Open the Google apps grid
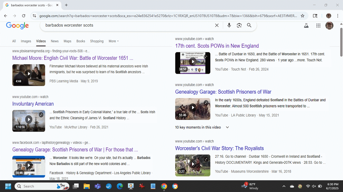This screenshot has height=192, width=343. 318,26
